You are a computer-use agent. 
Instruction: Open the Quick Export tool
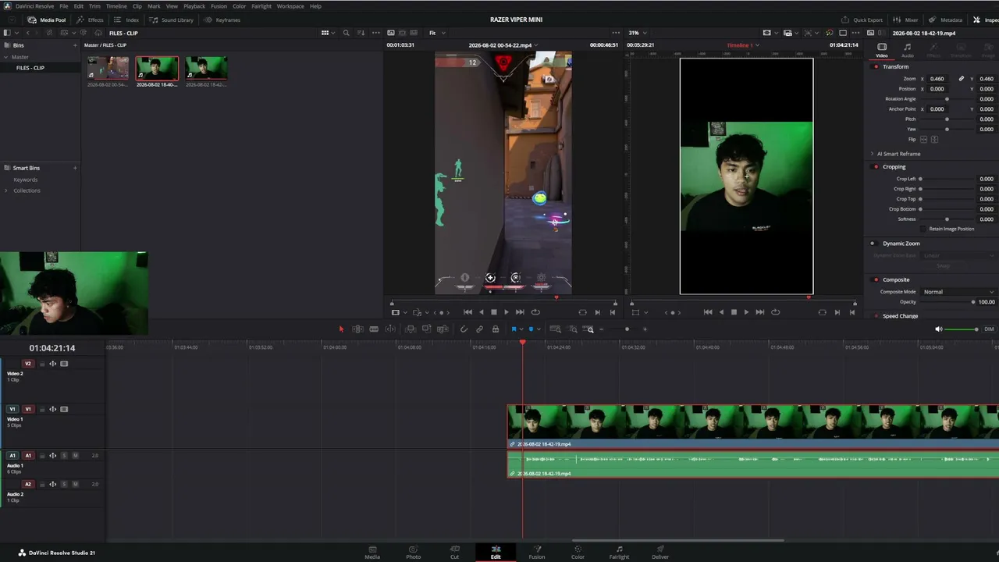tap(862, 20)
